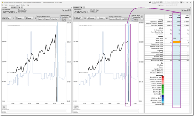Click the $319.97 QLD1 Price cell
The width and height of the screenshot is (194, 116).
tap(186, 22)
